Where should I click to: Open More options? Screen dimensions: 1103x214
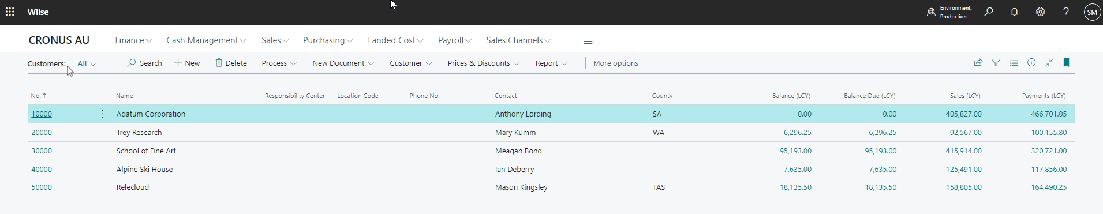(x=615, y=63)
